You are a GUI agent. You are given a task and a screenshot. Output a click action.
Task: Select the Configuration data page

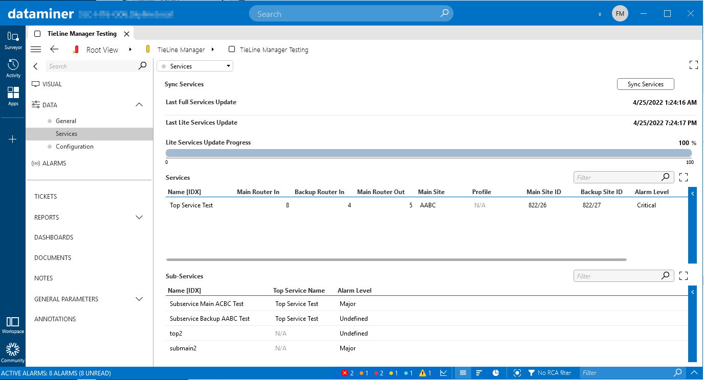pyautogui.click(x=75, y=147)
